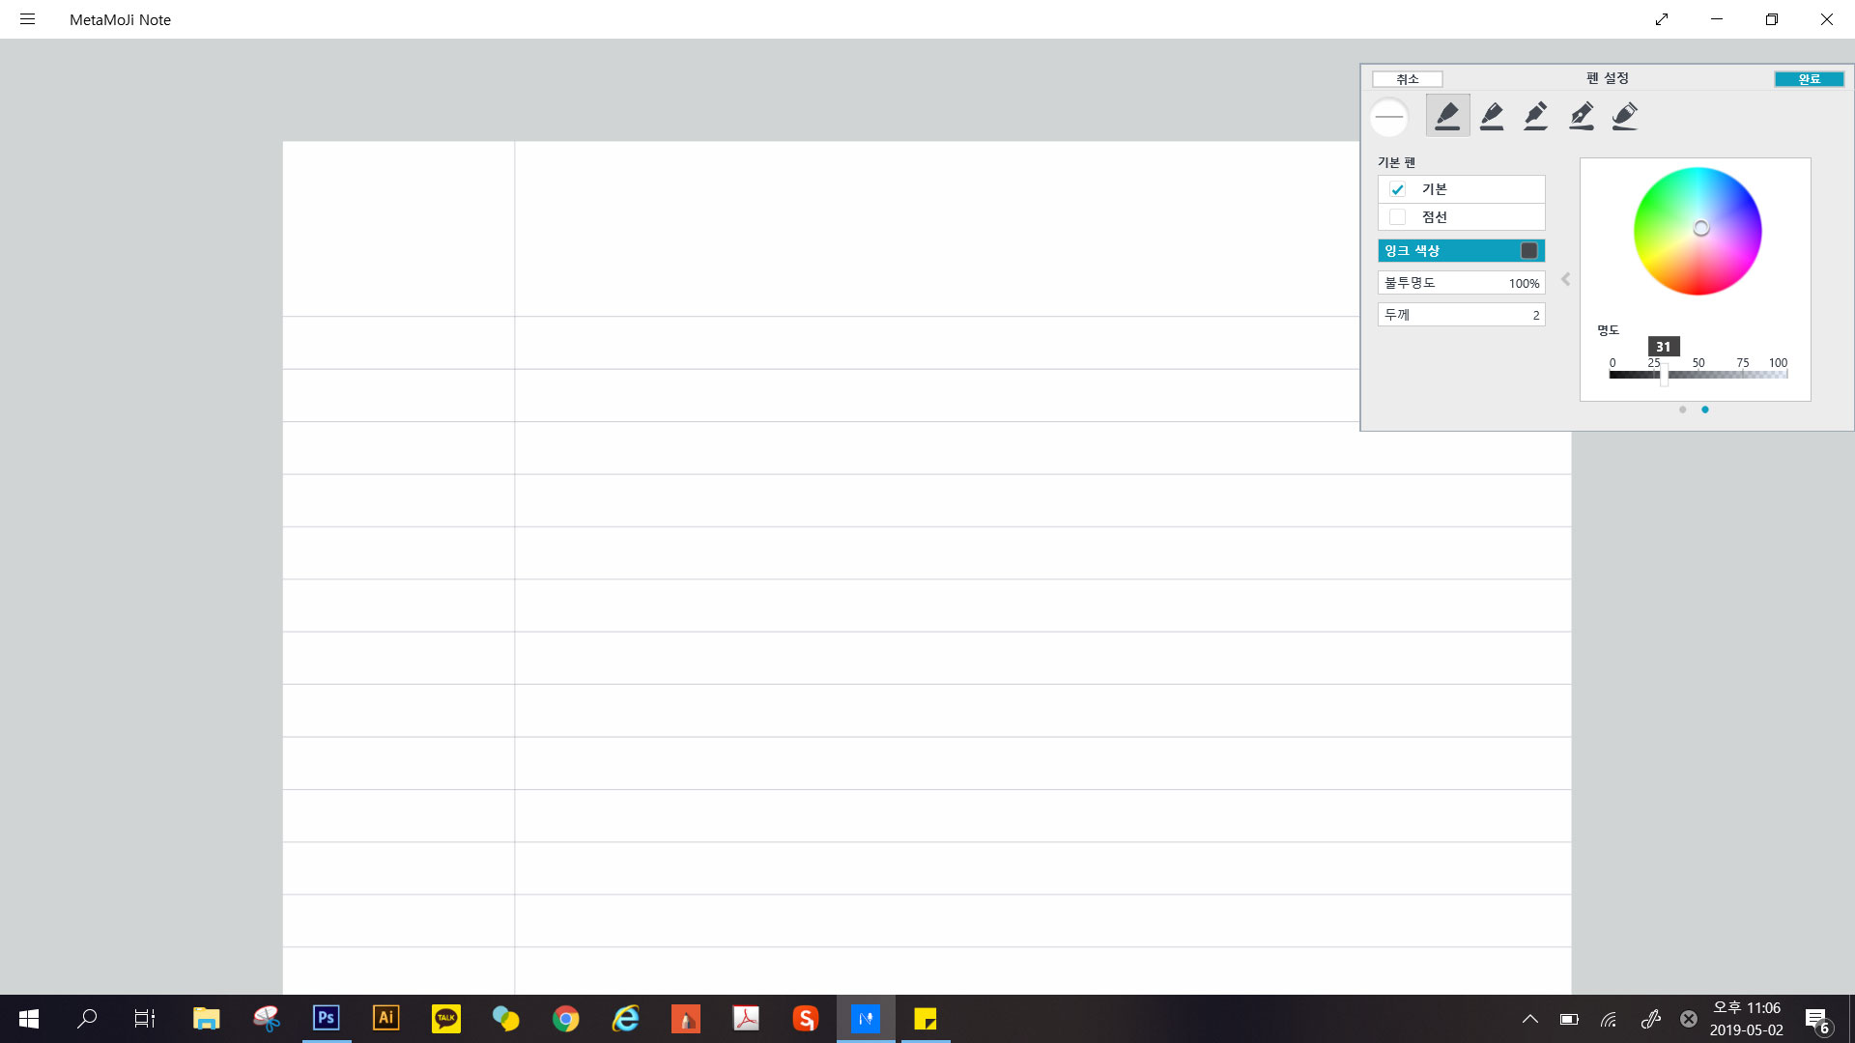Select the marker pen icon (third)
This screenshot has height=1043, width=1855.
[x=1536, y=116]
